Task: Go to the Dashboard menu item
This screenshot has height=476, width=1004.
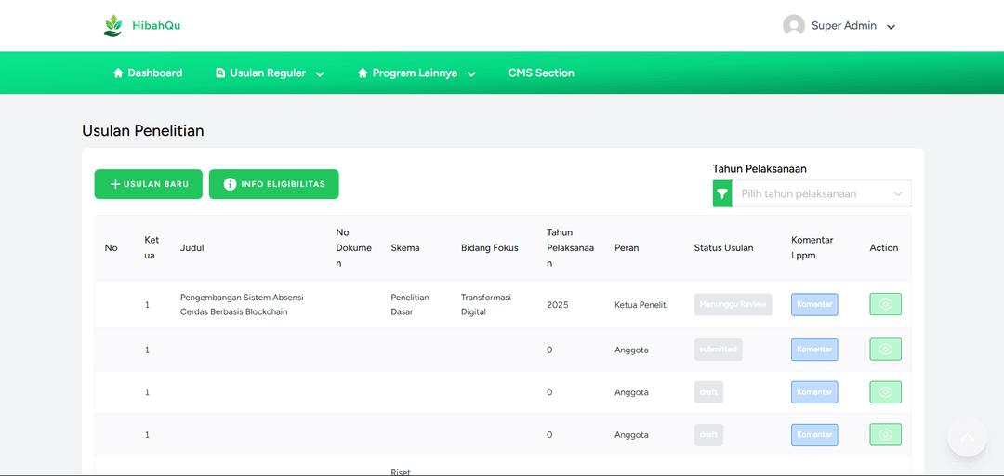Action: [x=147, y=73]
